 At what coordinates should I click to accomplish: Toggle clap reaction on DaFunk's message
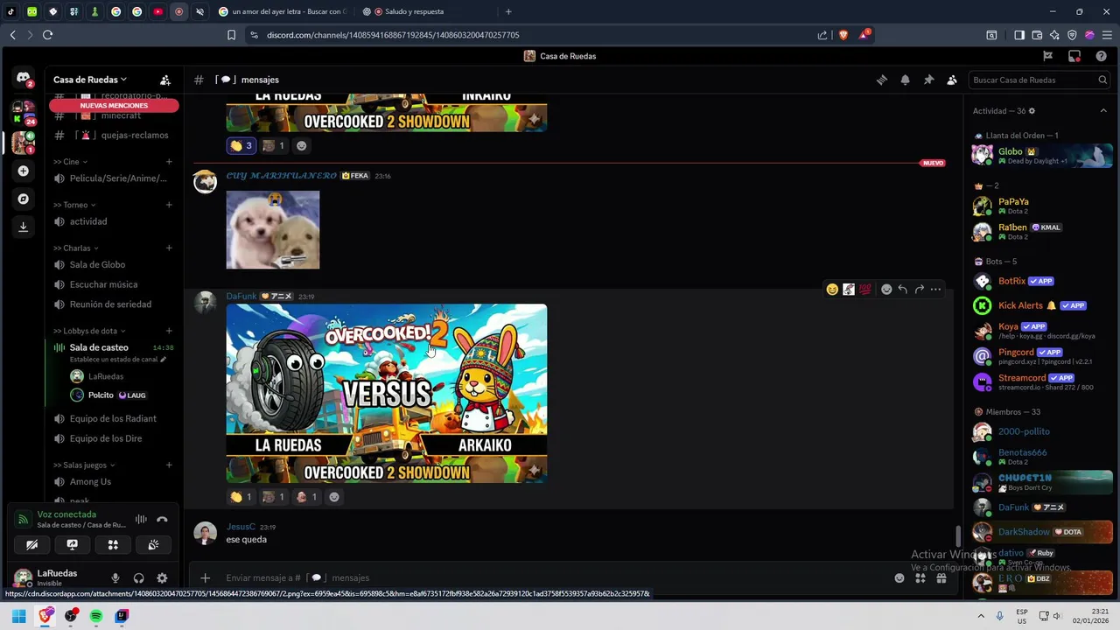click(241, 497)
